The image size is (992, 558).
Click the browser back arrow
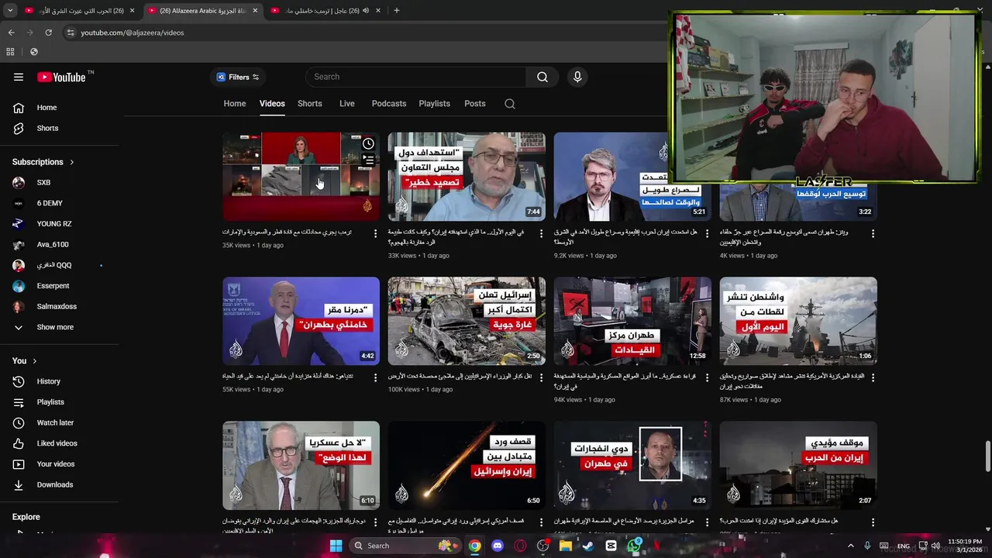tap(11, 33)
